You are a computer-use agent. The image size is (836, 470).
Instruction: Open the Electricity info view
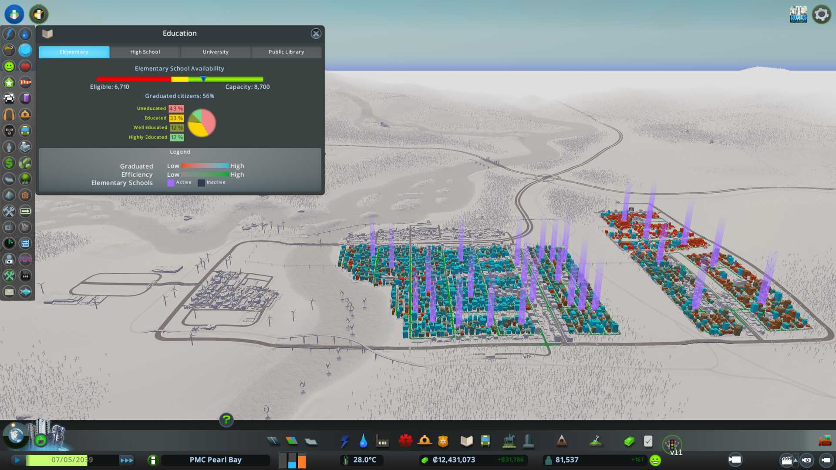[9, 34]
